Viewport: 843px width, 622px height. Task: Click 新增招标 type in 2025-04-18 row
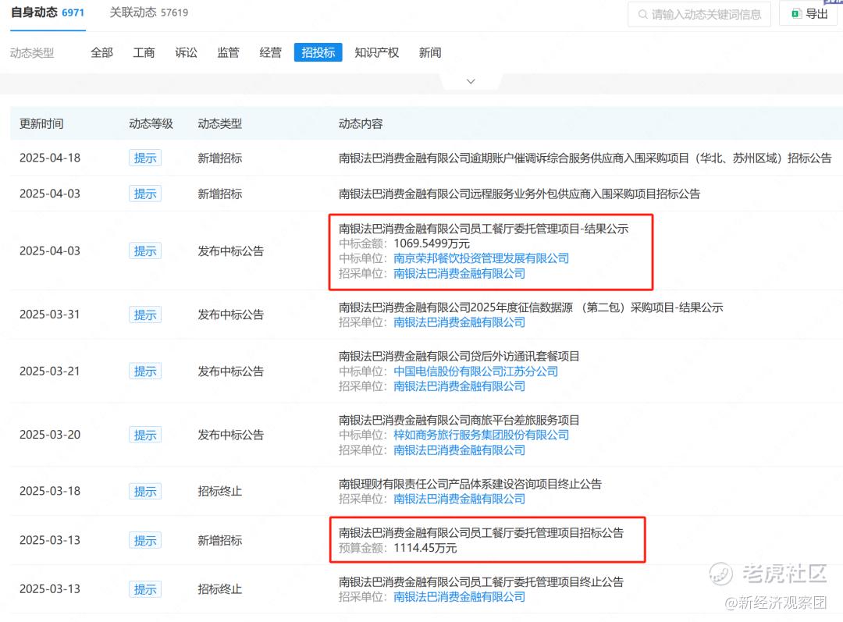(x=220, y=158)
